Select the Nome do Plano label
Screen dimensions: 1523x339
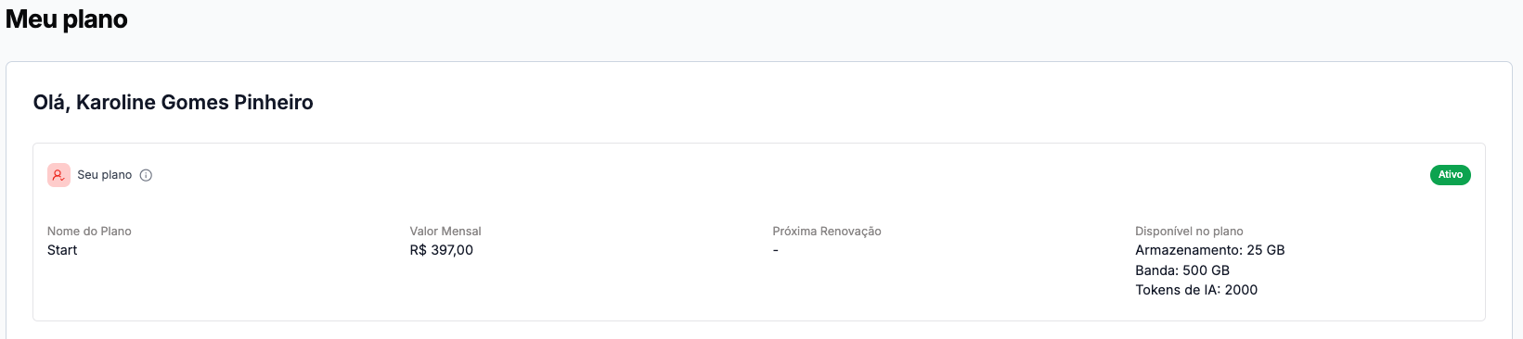(89, 232)
